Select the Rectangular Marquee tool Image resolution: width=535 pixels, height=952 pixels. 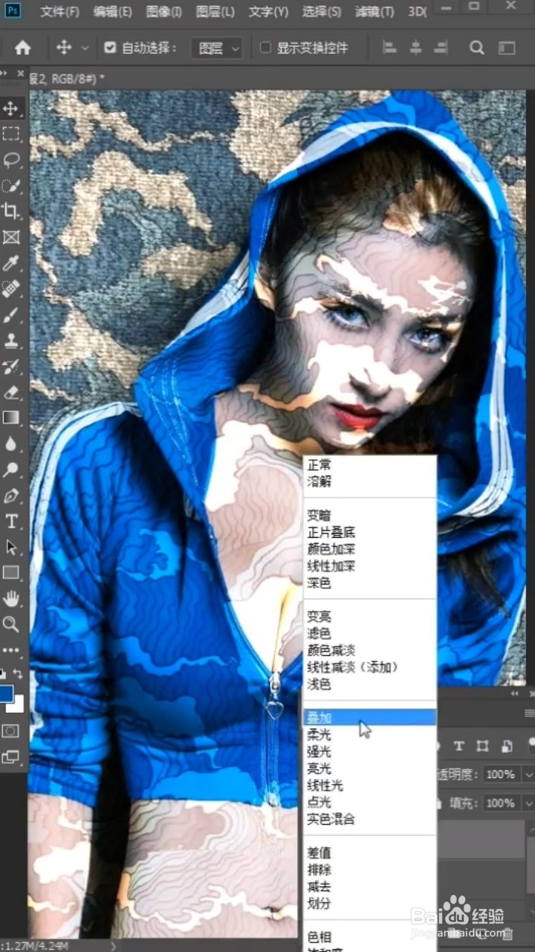(x=10, y=135)
